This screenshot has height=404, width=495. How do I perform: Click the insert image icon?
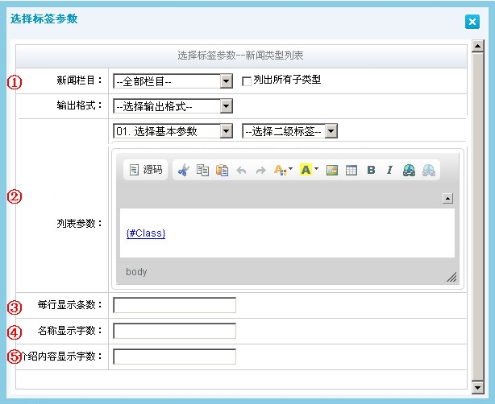pos(332,170)
